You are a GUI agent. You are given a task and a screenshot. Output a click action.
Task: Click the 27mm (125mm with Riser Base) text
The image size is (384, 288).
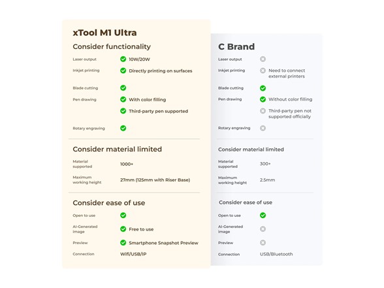155,180
